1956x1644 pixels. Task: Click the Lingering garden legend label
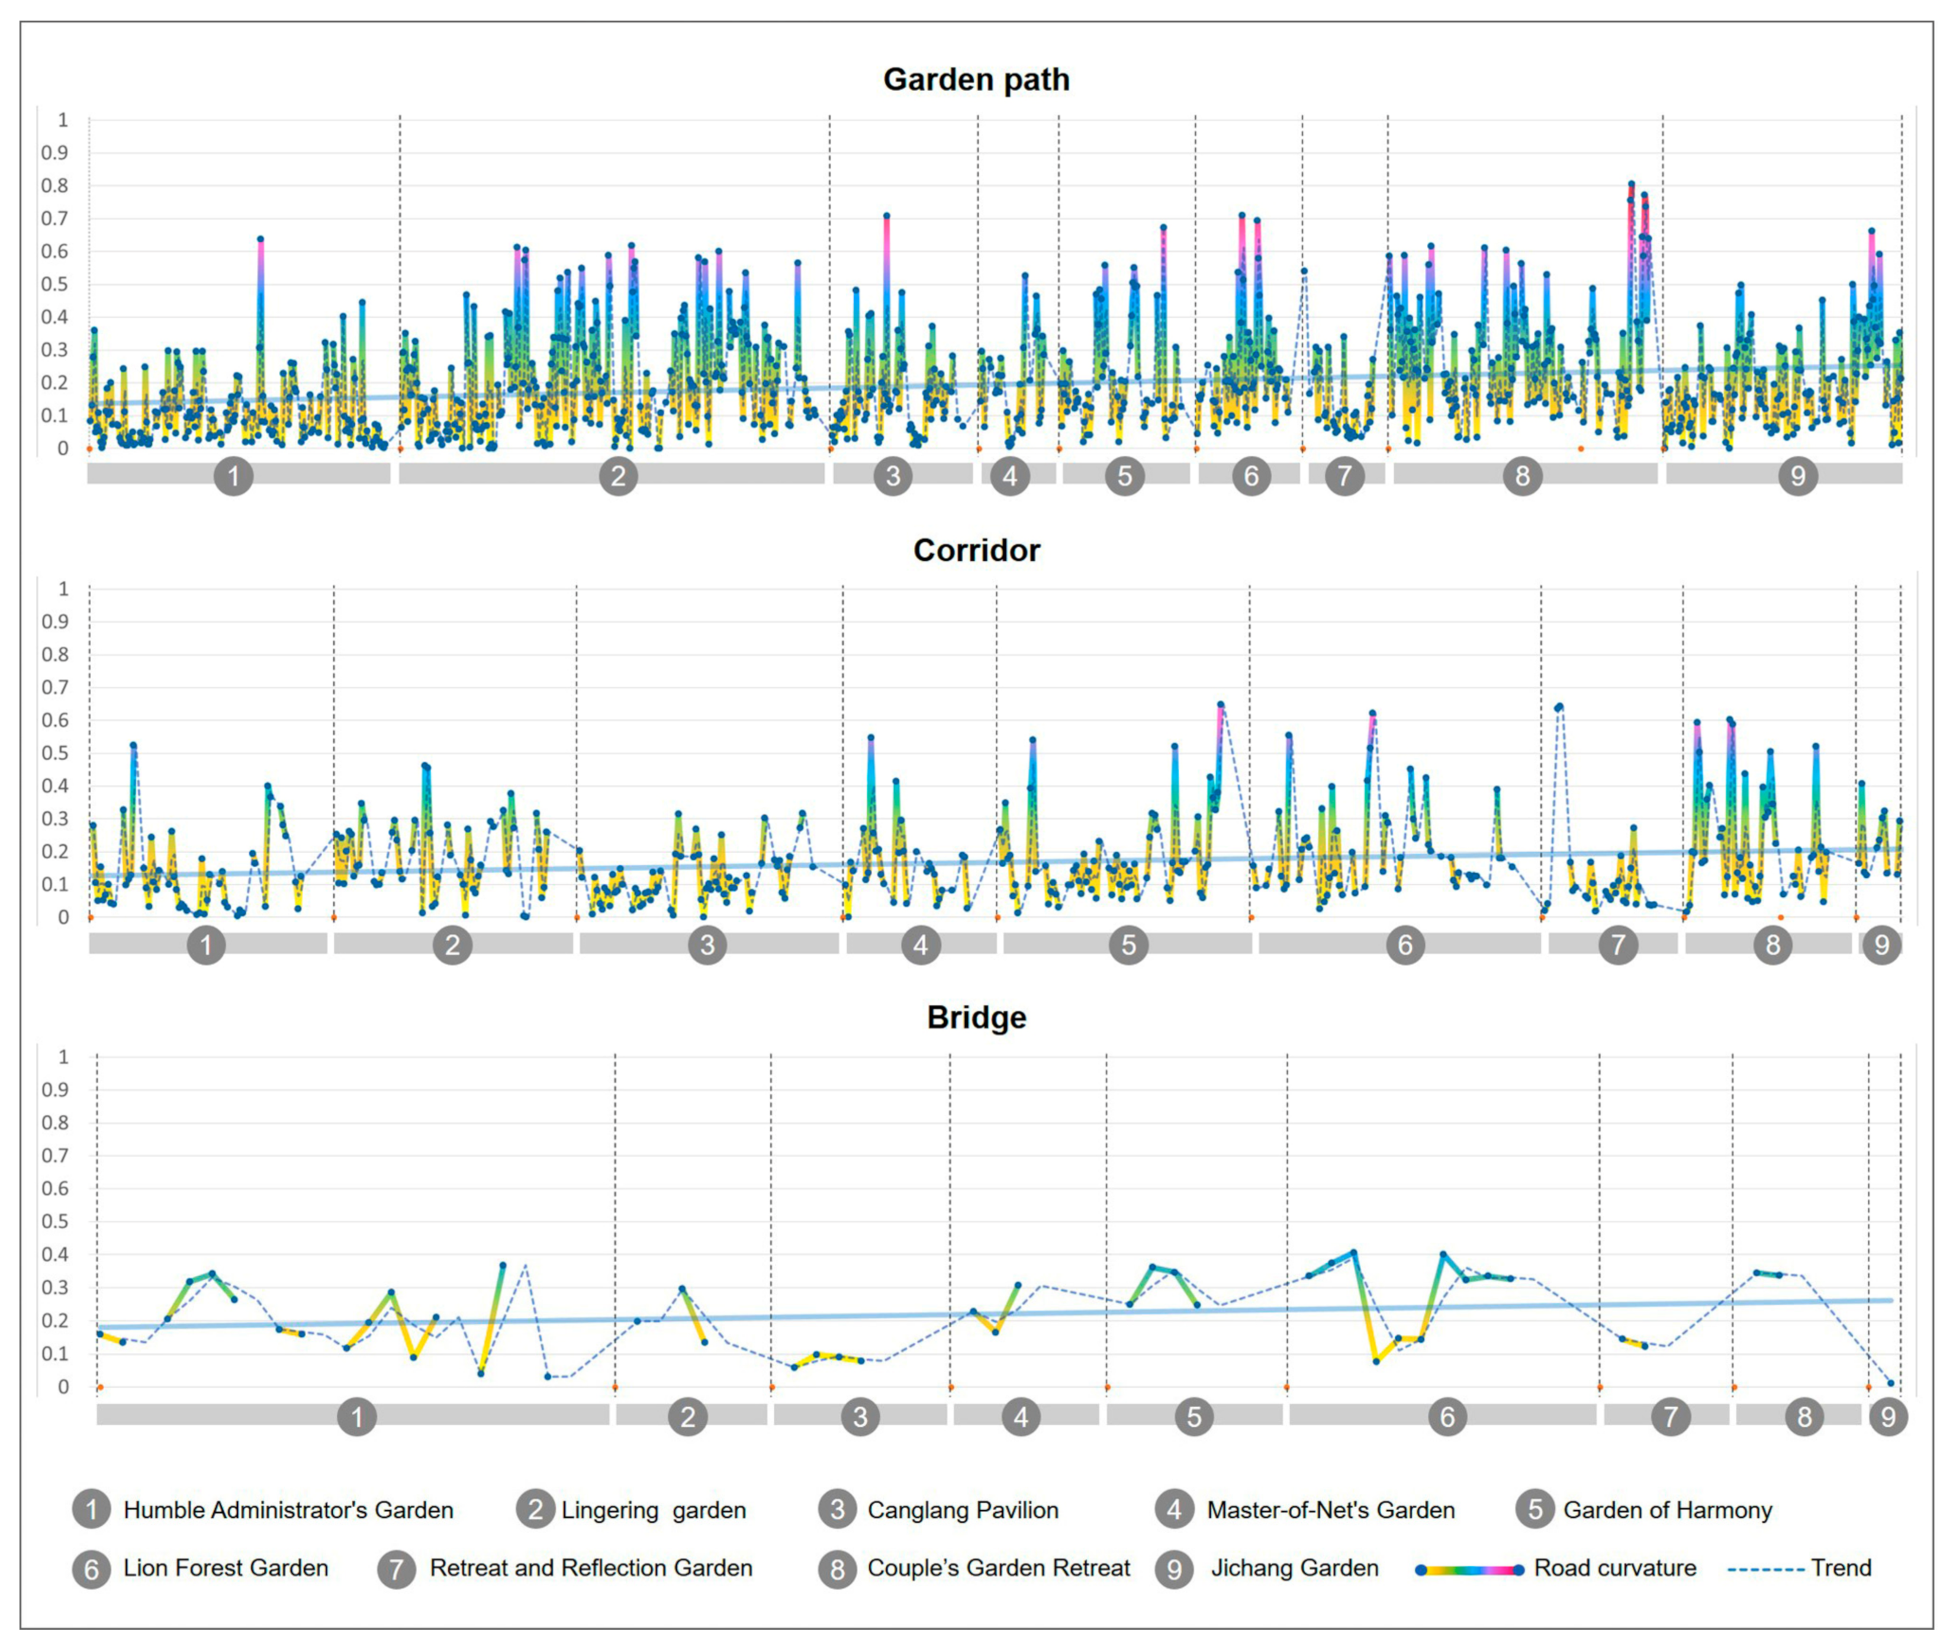click(x=653, y=1510)
